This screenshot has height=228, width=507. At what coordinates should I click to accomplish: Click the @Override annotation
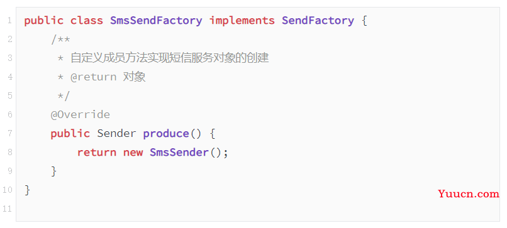[x=81, y=115]
